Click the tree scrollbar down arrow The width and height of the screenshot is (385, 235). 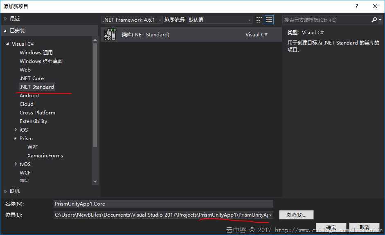(95, 181)
